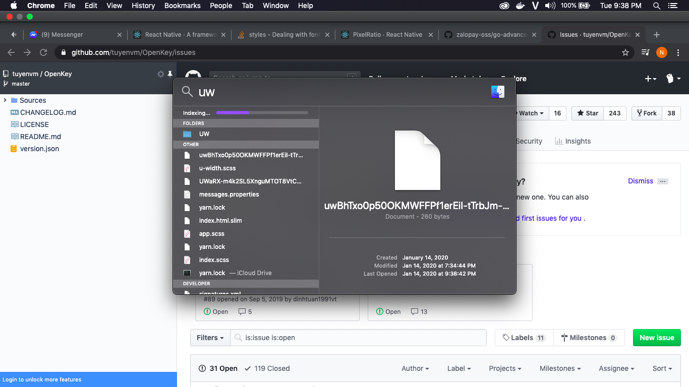Viewport: 689px width, 387px height.
Task: Click the Indexing progress bar
Action: click(x=262, y=113)
